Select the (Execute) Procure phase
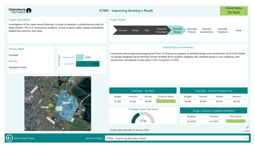Viewport: 255px width, 147px height. [192, 30]
